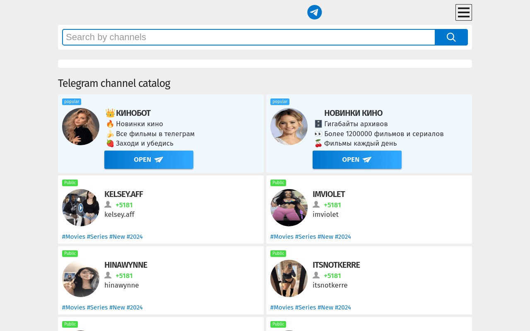The image size is (530, 331).
Task: Click #New tag under ITSNOTKERRE
Action: (x=325, y=307)
